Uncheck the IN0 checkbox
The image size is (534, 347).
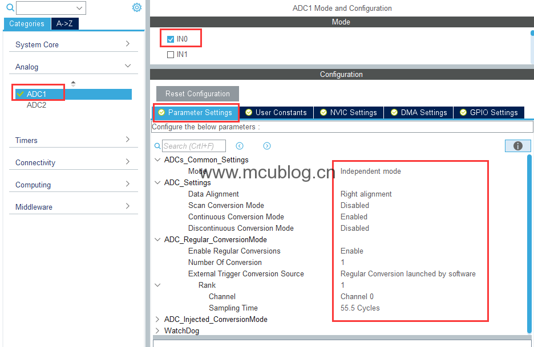point(171,39)
